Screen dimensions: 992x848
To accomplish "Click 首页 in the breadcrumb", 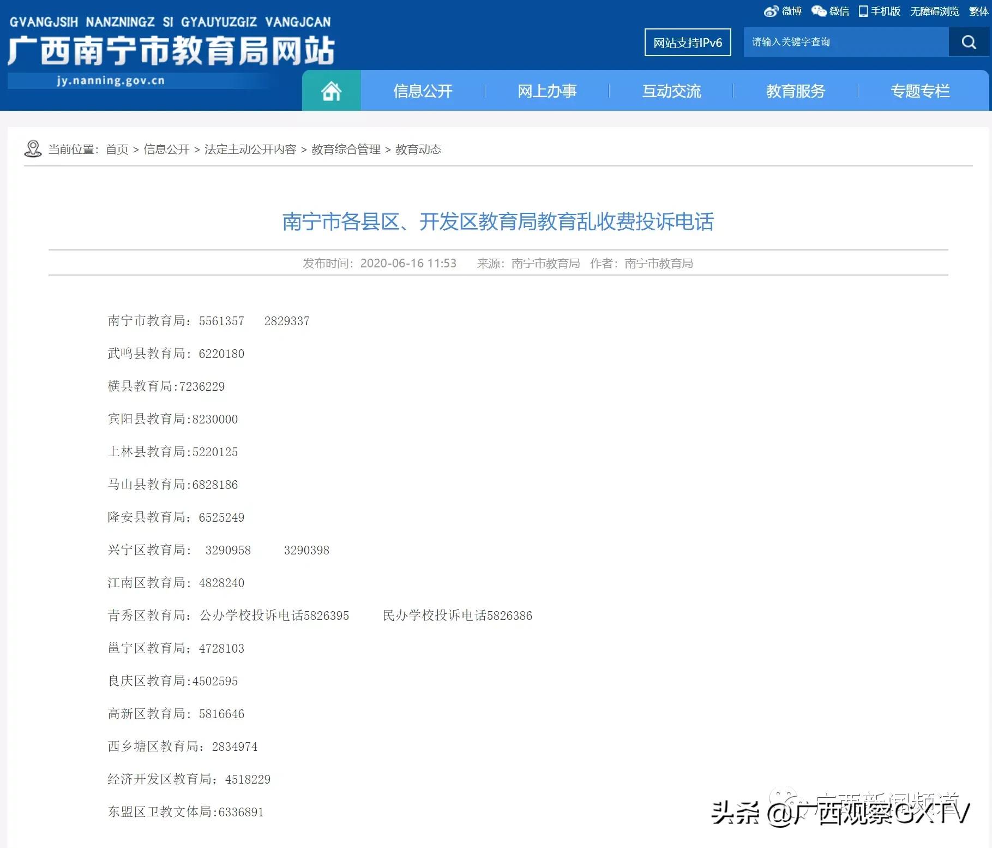I will (x=117, y=150).
